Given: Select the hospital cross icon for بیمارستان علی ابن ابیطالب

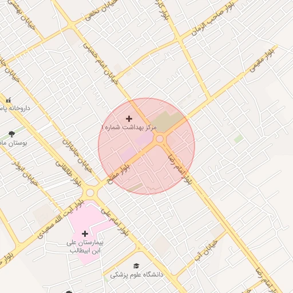Looking at the screenshot, I should 85,233.
